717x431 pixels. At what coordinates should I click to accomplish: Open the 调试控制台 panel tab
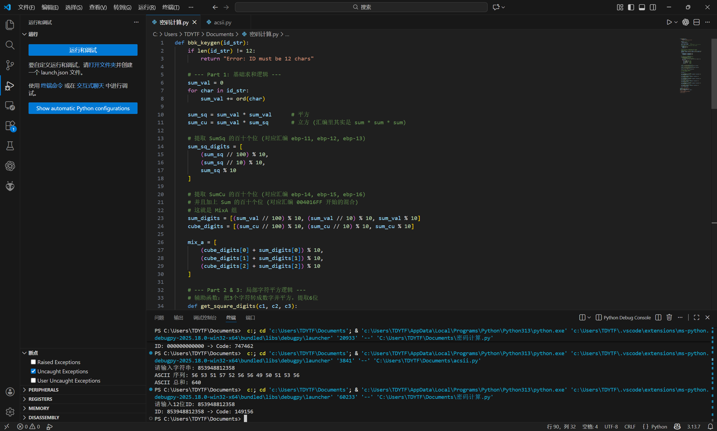(x=205, y=318)
